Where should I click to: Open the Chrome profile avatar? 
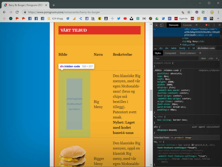coord(212,13)
